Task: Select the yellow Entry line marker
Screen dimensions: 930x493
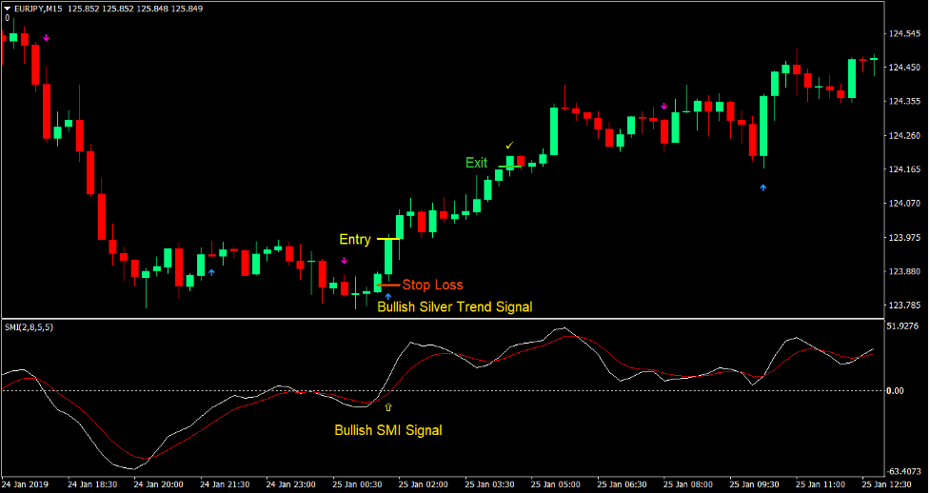Action: tap(389, 239)
